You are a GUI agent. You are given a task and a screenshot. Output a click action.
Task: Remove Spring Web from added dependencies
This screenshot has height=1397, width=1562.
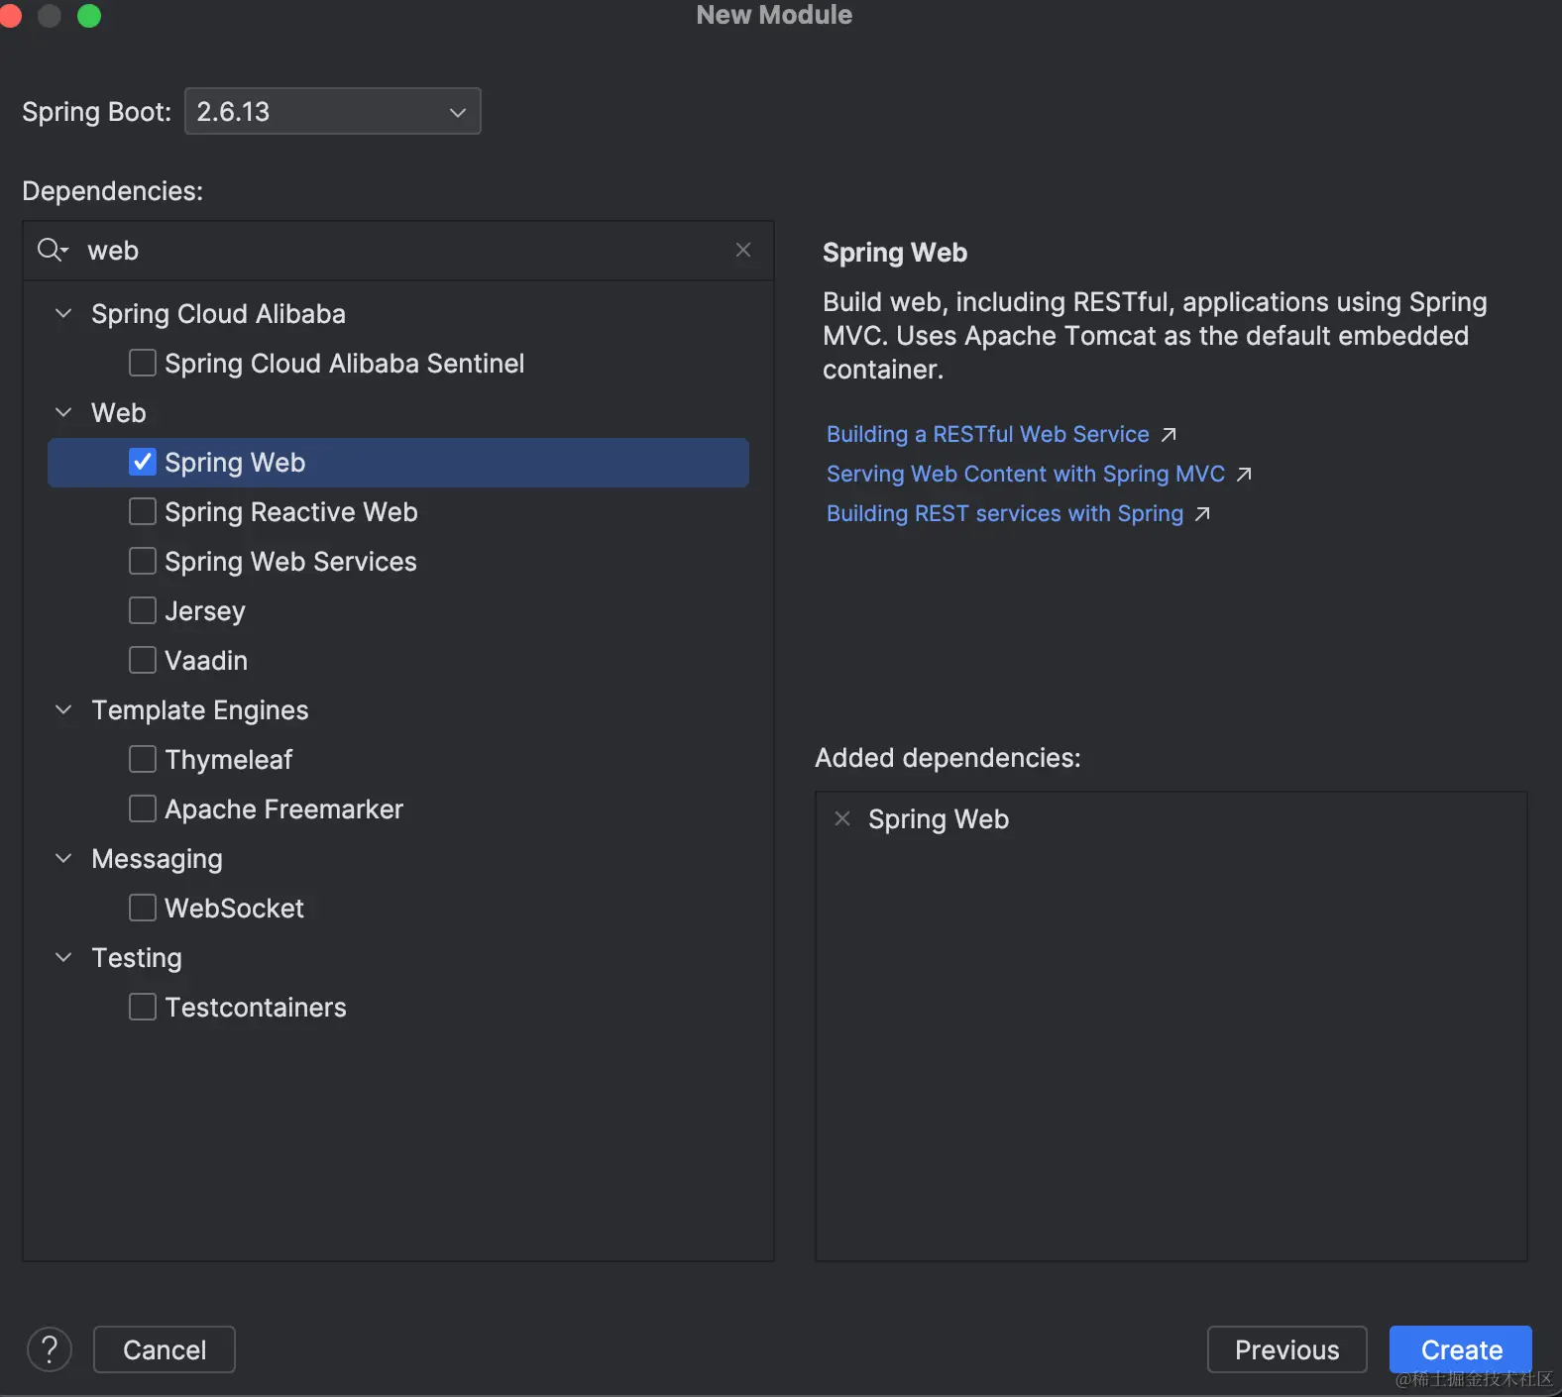[x=842, y=818]
